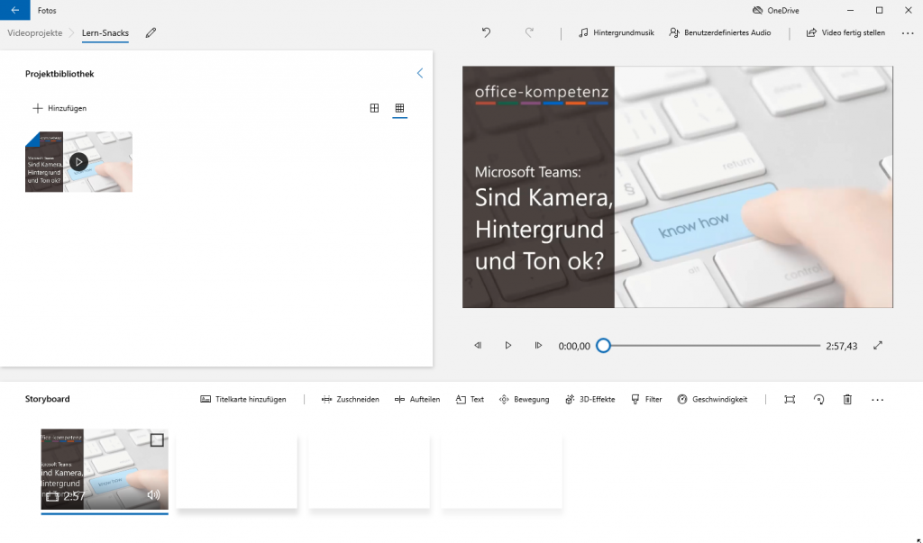
Task: Add media with Hinzufügen
Action: [59, 108]
